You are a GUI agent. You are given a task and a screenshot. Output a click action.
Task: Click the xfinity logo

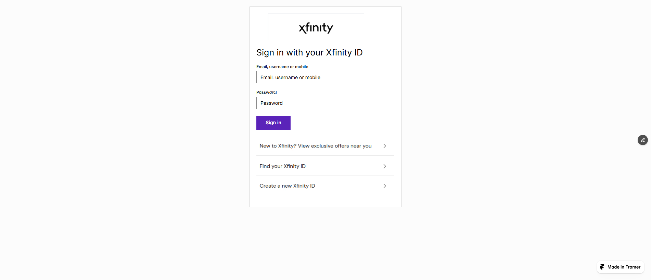(316, 28)
